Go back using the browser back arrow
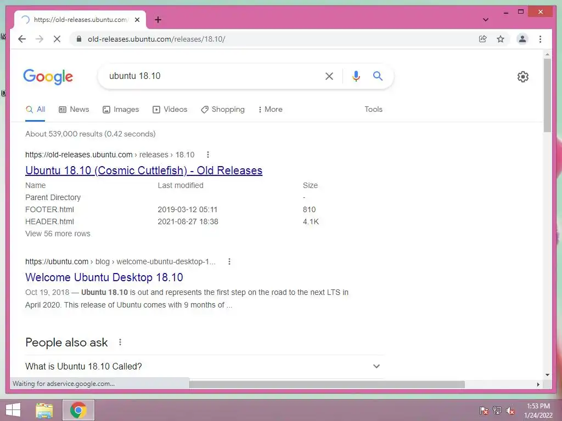This screenshot has height=421, width=562. pos(22,39)
